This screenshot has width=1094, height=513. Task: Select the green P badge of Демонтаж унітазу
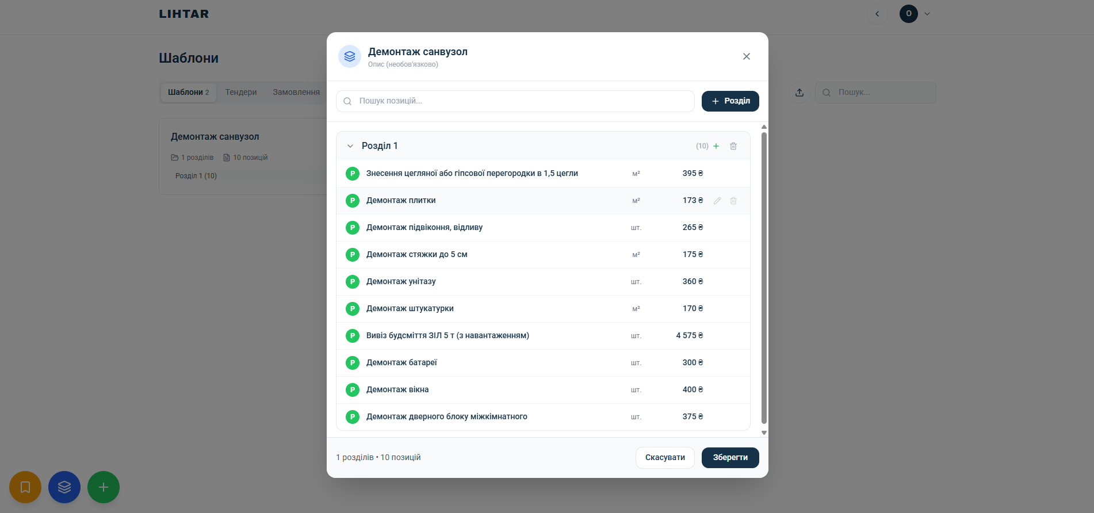[x=353, y=282]
